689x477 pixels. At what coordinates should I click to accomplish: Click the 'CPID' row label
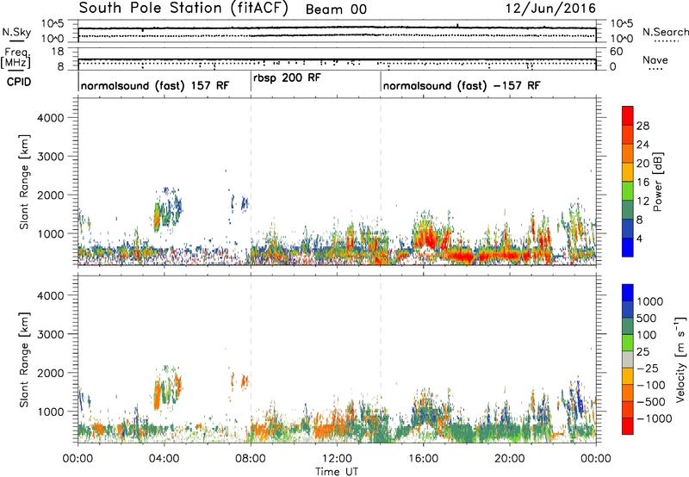[x=19, y=82]
